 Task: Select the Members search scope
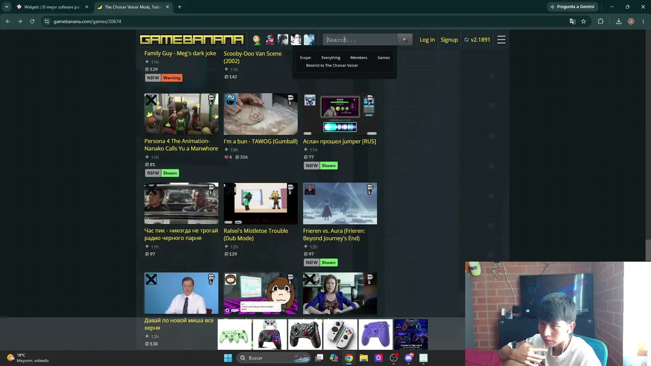click(x=359, y=57)
